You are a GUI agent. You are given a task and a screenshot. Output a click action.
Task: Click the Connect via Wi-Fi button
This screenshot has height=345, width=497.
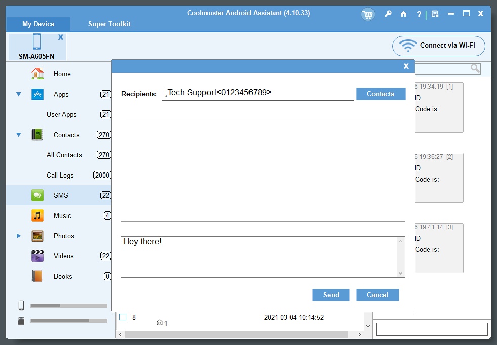coord(439,46)
